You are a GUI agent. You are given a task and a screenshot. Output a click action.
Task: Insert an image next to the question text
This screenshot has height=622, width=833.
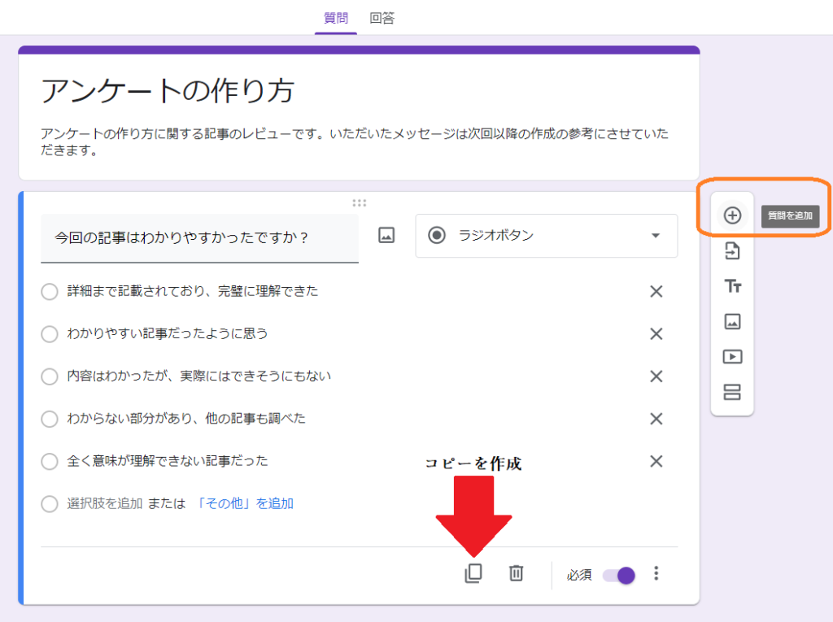pos(386,234)
